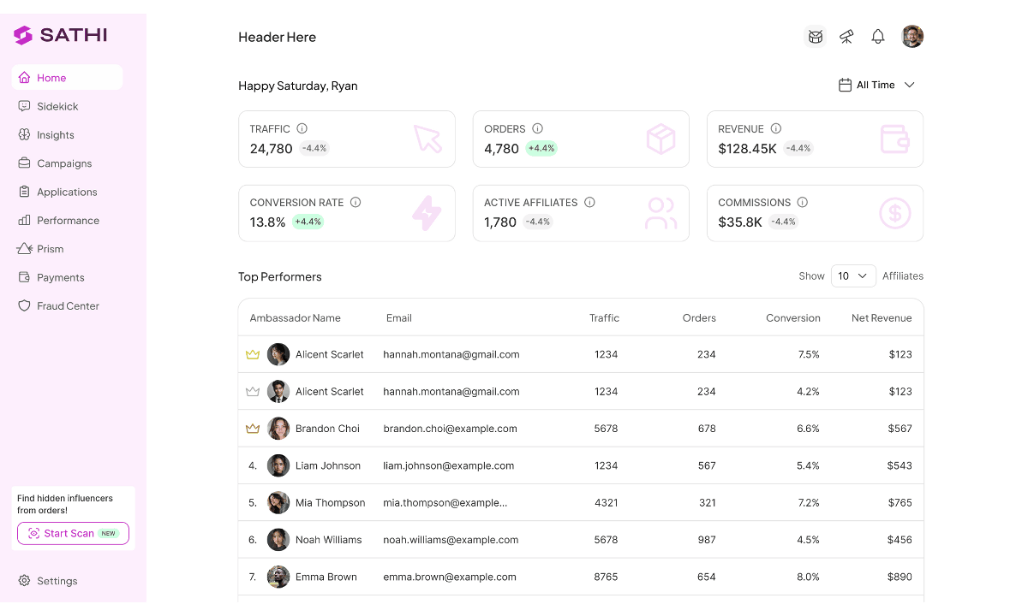Image resolution: width=1028 pixels, height=616 pixels.
Task: Expand the All Time date range dropdown
Action: pos(876,85)
